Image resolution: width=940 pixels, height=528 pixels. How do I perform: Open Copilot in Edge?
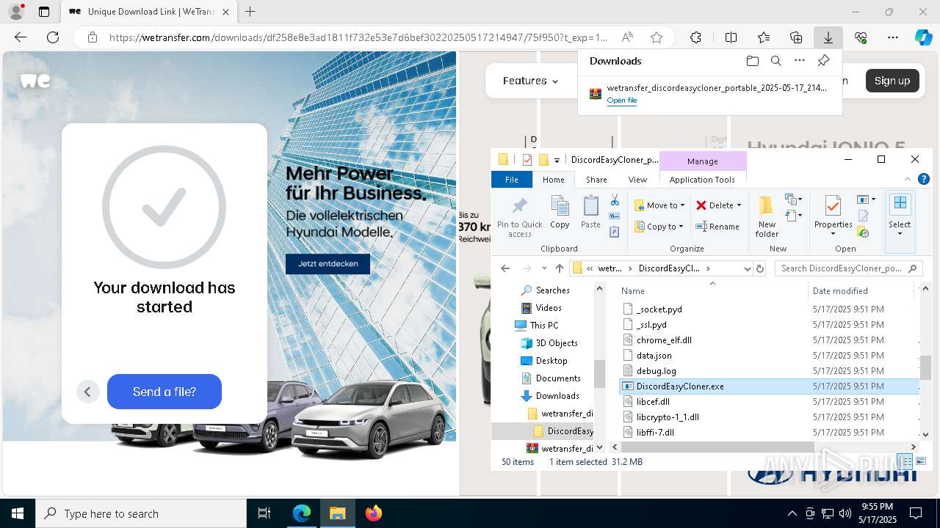tap(923, 37)
